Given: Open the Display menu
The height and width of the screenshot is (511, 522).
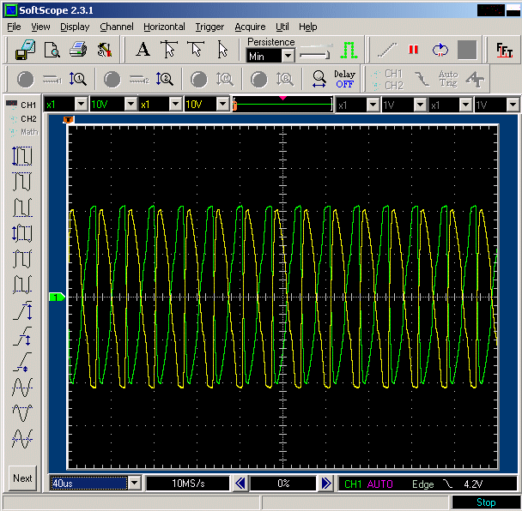Looking at the screenshot, I should pyautogui.click(x=75, y=27).
